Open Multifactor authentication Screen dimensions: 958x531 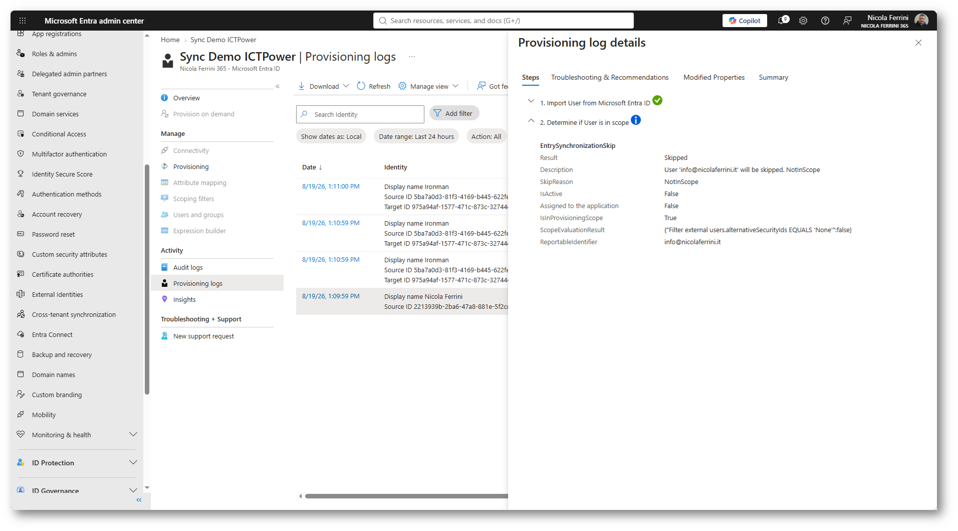pos(69,154)
